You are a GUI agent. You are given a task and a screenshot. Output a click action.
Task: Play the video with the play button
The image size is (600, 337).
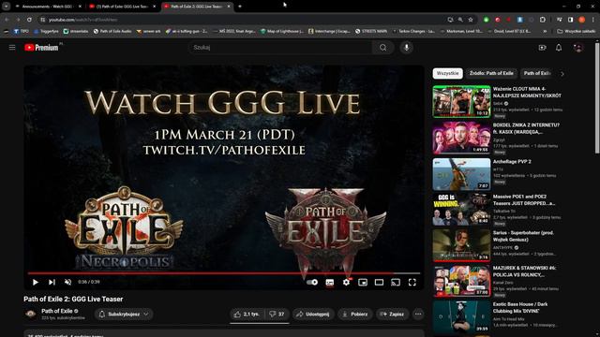[36, 282]
